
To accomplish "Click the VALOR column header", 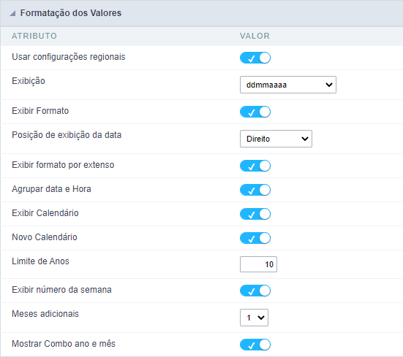I will pos(255,36).
